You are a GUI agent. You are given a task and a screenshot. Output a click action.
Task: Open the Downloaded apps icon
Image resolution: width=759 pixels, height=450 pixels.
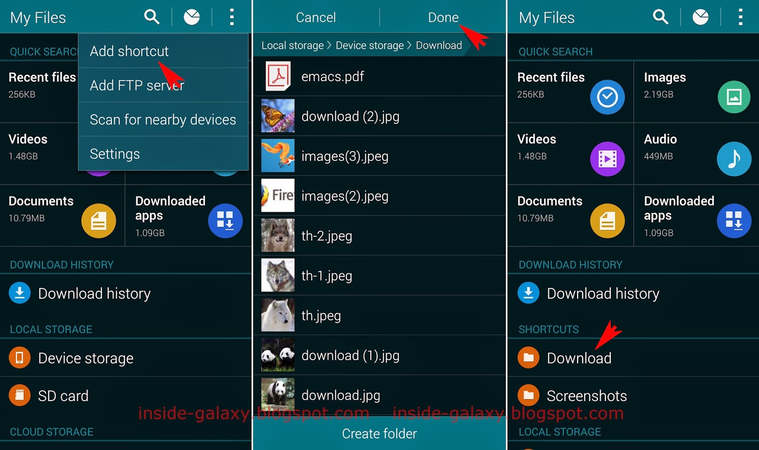pos(734,220)
